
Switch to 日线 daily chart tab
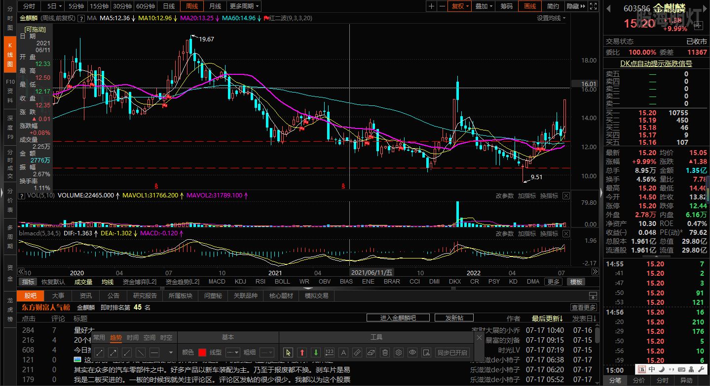[x=169, y=6]
